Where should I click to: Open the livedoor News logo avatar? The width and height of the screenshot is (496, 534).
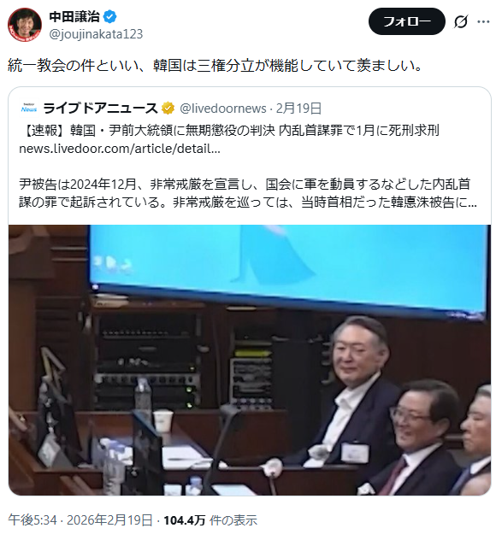tap(28, 109)
